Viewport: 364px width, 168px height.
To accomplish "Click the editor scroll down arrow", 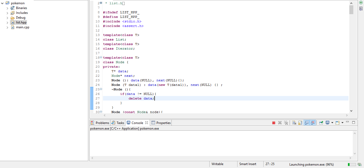I will (351, 111).
